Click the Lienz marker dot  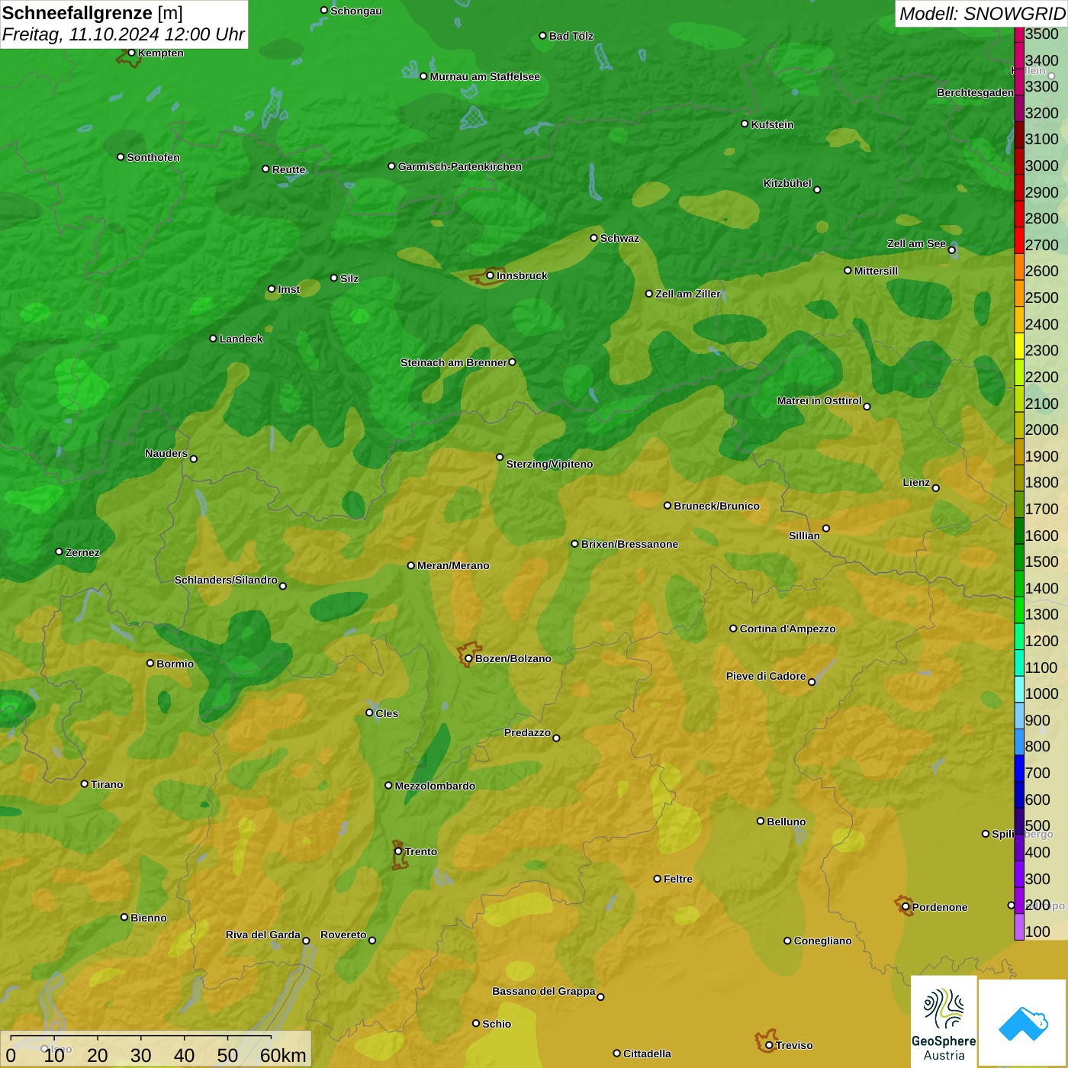click(x=936, y=488)
